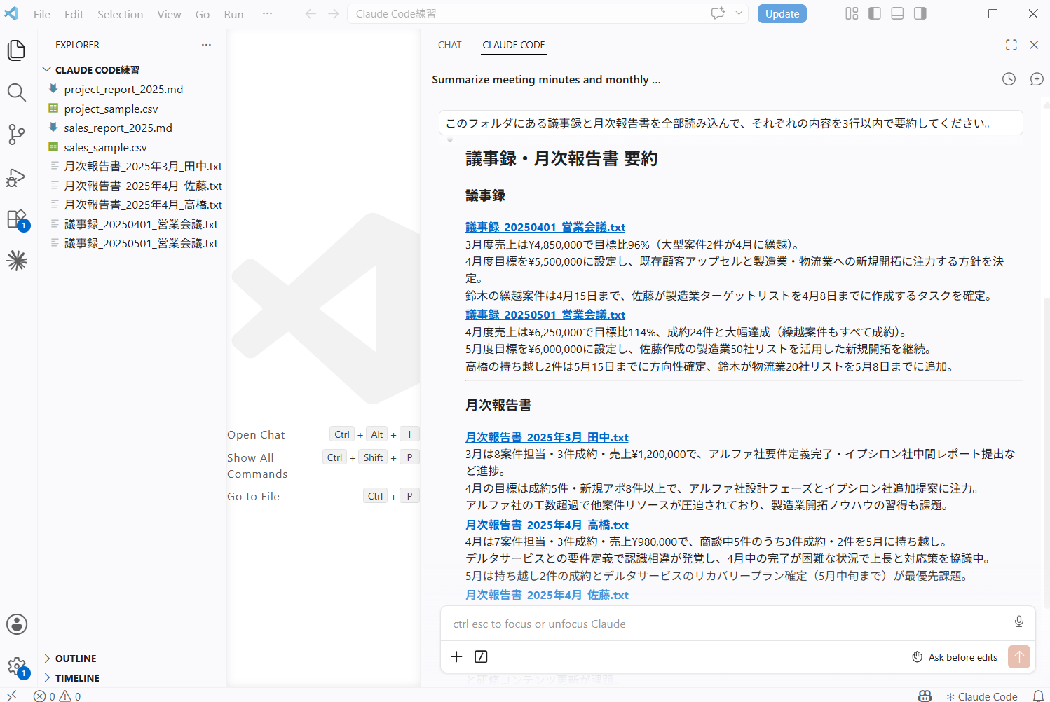Click the plus attach icon in prompt box

pos(456,656)
